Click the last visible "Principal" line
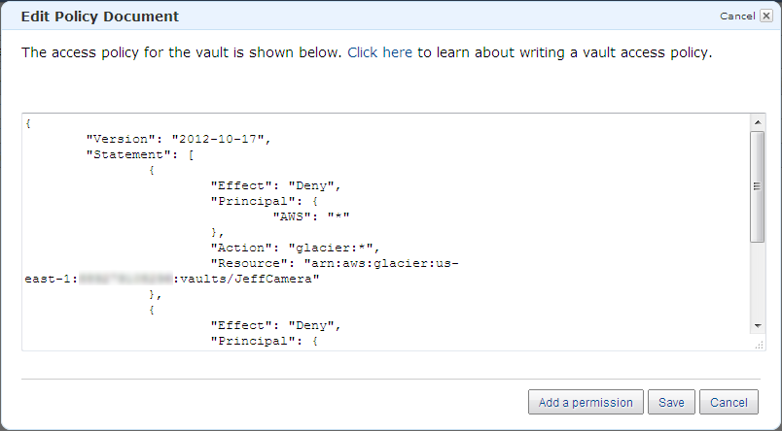Viewport: 782px width, 431px height. click(x=263, y=340)
